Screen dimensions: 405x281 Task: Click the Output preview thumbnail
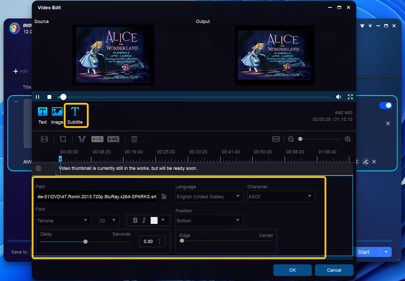pyautogui.click(x=275, y=55)
